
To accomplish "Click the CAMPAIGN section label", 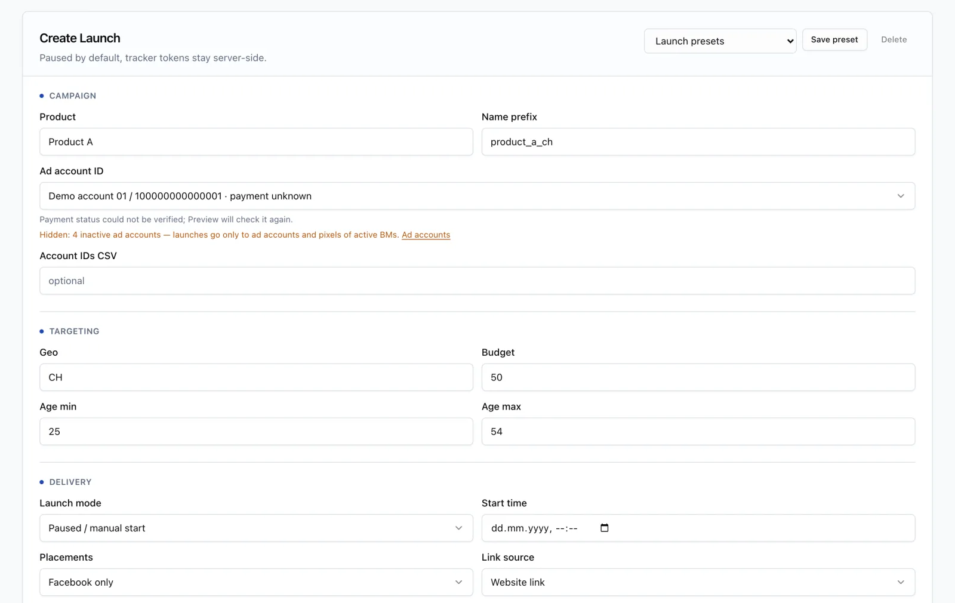I will click(x=73, y=96).
